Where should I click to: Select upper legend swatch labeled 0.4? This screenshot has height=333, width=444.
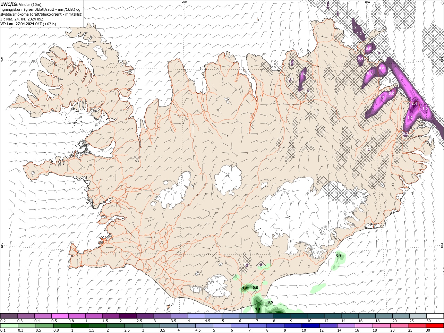click(43, 316)
